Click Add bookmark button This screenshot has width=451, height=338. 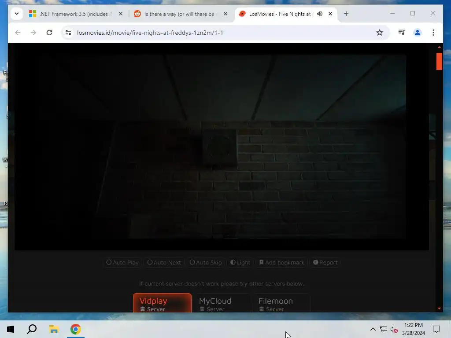click(x=281, y=262)
